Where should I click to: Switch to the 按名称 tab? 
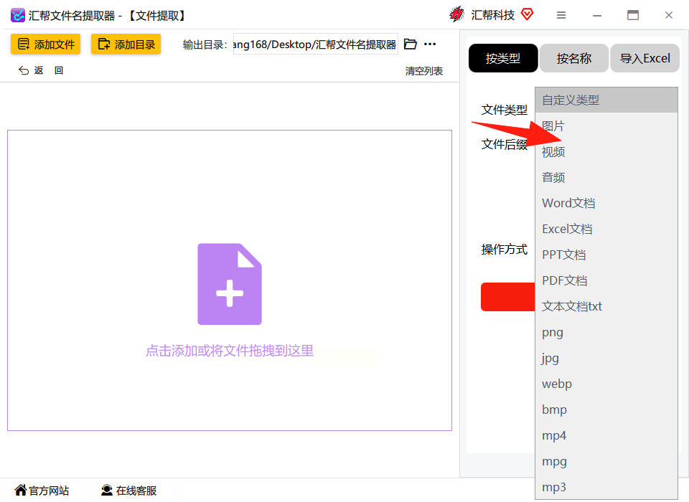tap(574, 58)
